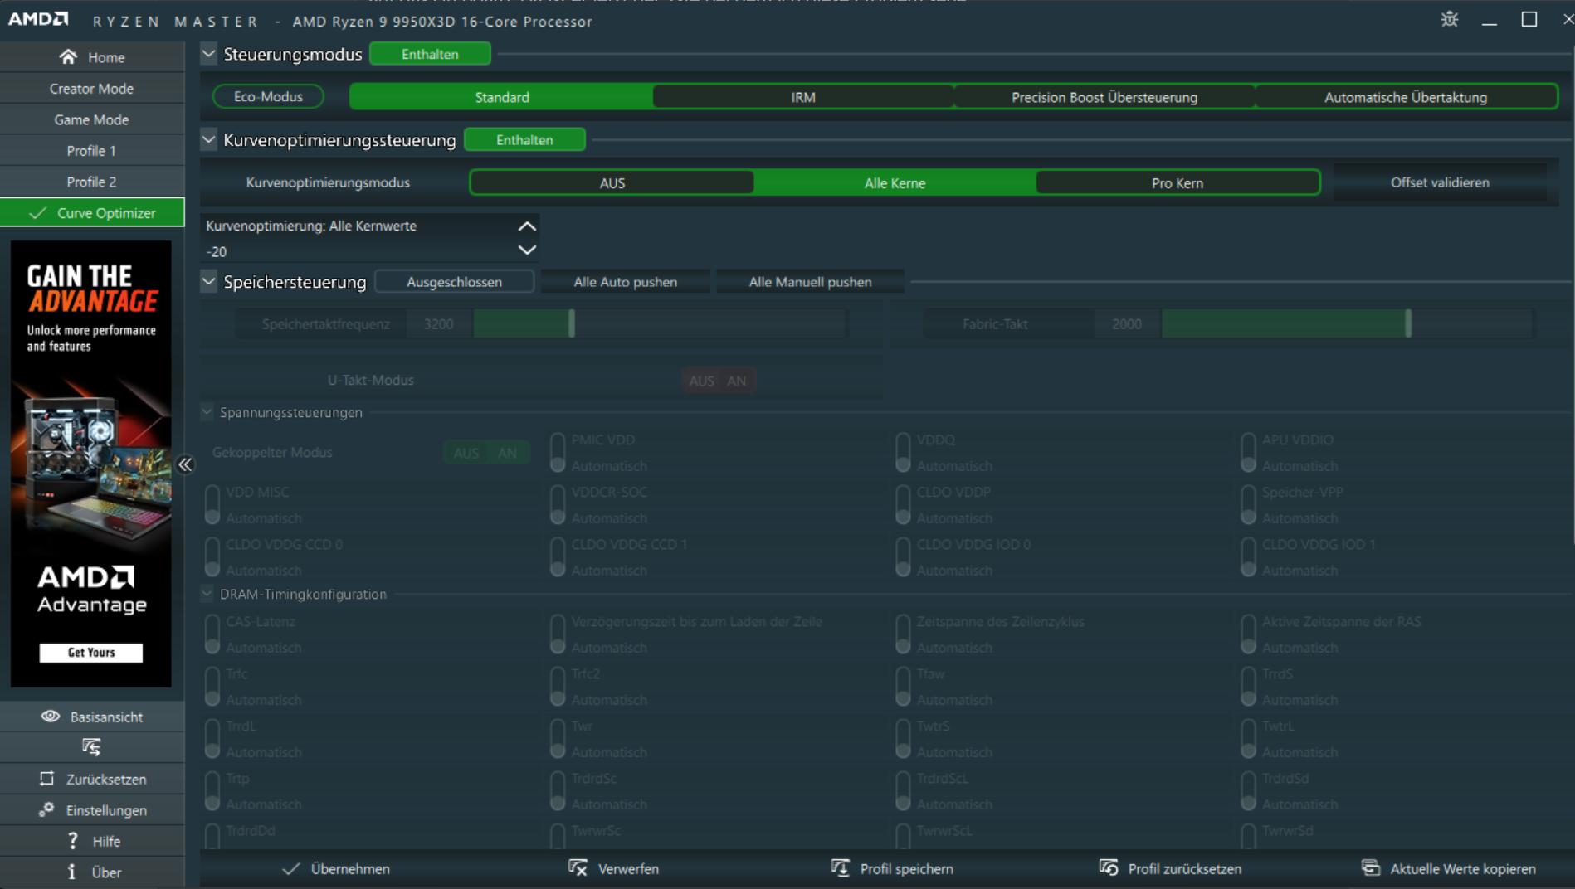Click the AMD logo in title bar
Screen dimensions: 1575x889
click(x=39, y=18)
